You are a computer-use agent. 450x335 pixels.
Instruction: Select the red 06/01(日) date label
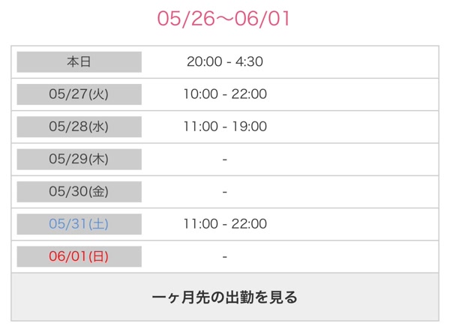click(79, 256)
